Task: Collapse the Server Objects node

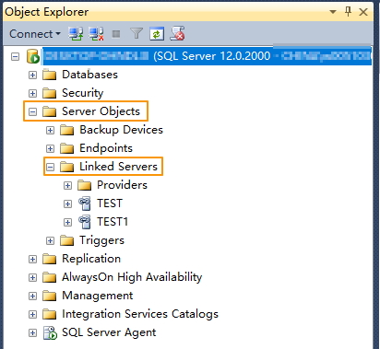Action: tap(32, 111)
